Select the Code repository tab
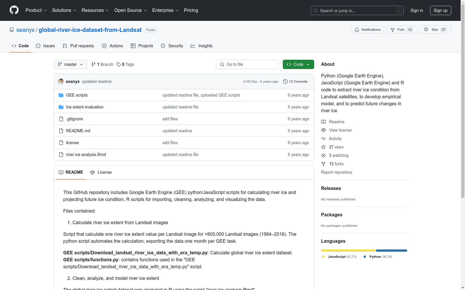The width and height of the screenshot is (465, 290). coord(20,46)
